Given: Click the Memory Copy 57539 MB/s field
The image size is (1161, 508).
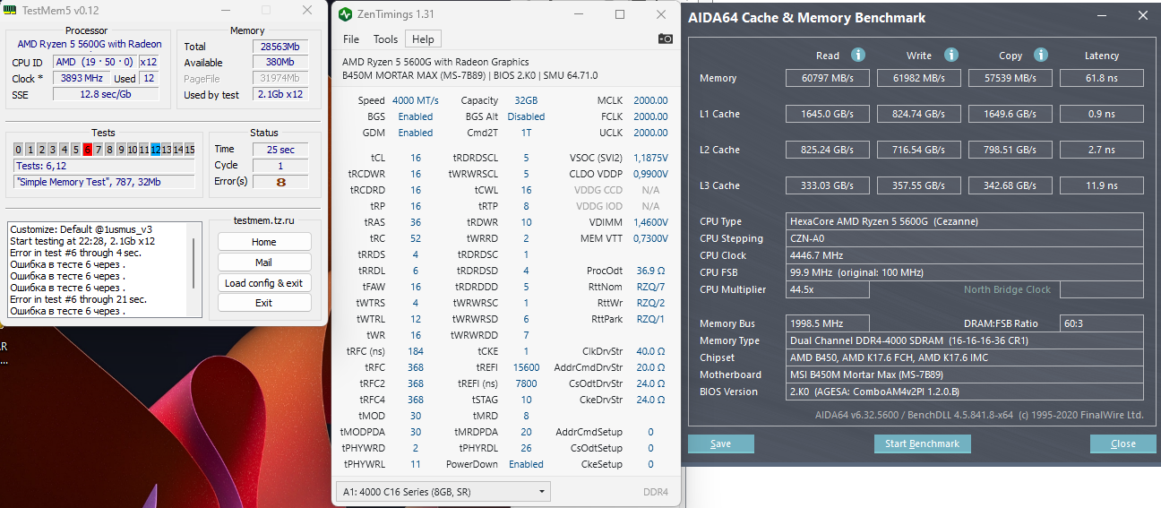Looking at the screenshot, I should coord(1010,78).
